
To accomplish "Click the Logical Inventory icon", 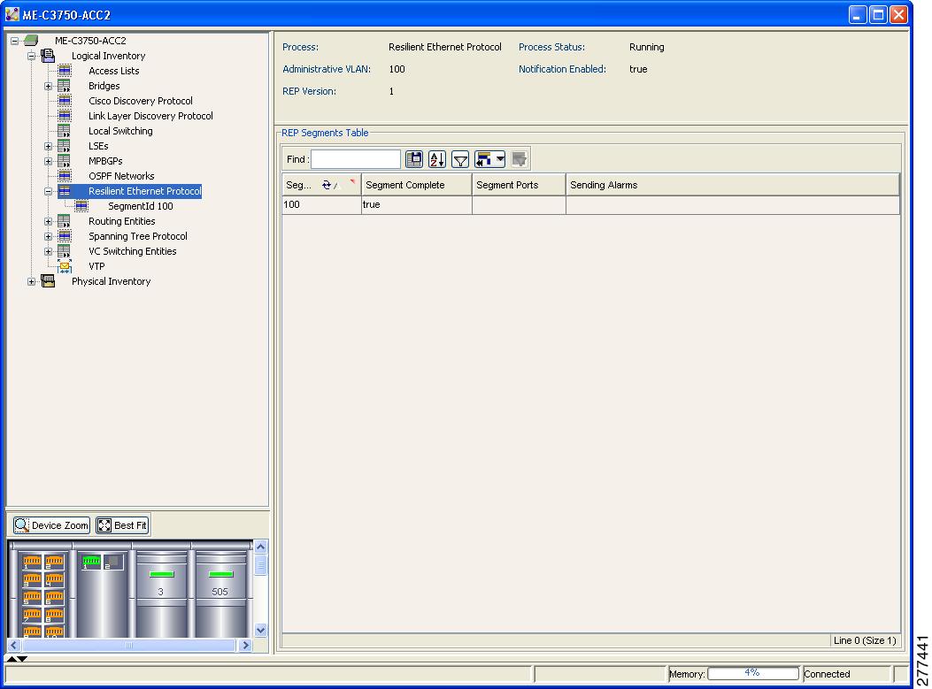I will point(48,56).
